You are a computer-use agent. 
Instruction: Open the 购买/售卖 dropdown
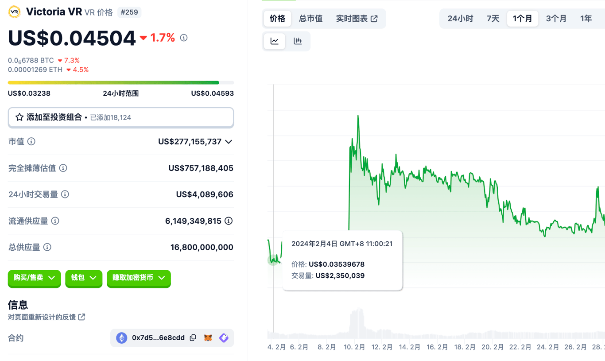tap(34, 278)
